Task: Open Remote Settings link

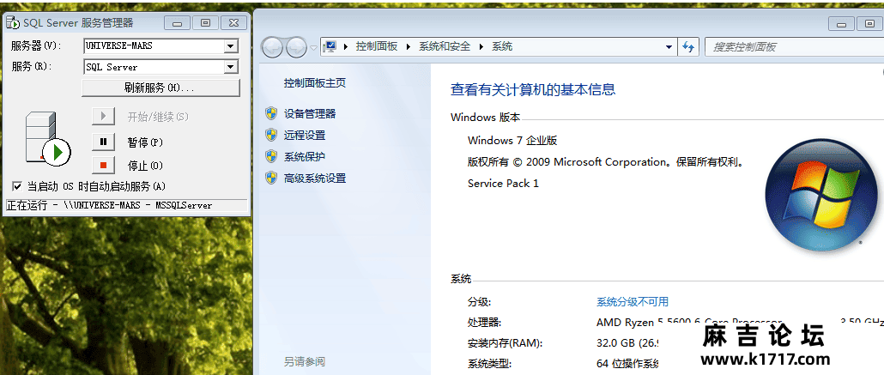Action: 305,136
